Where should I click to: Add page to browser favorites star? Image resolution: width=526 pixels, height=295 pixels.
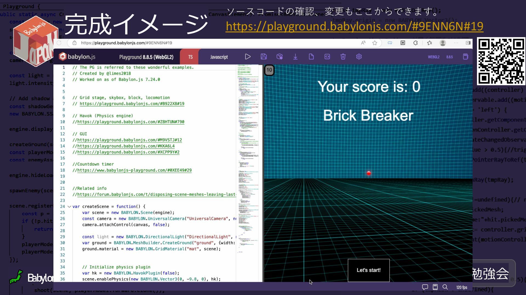tap(375, 43)
